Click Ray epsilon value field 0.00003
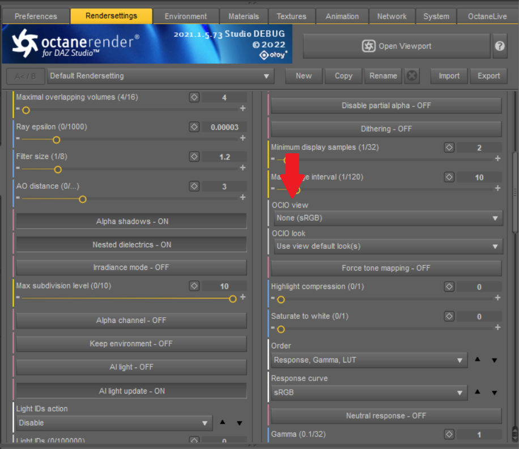This screenshot has width=519, height=449. (224, 127)
